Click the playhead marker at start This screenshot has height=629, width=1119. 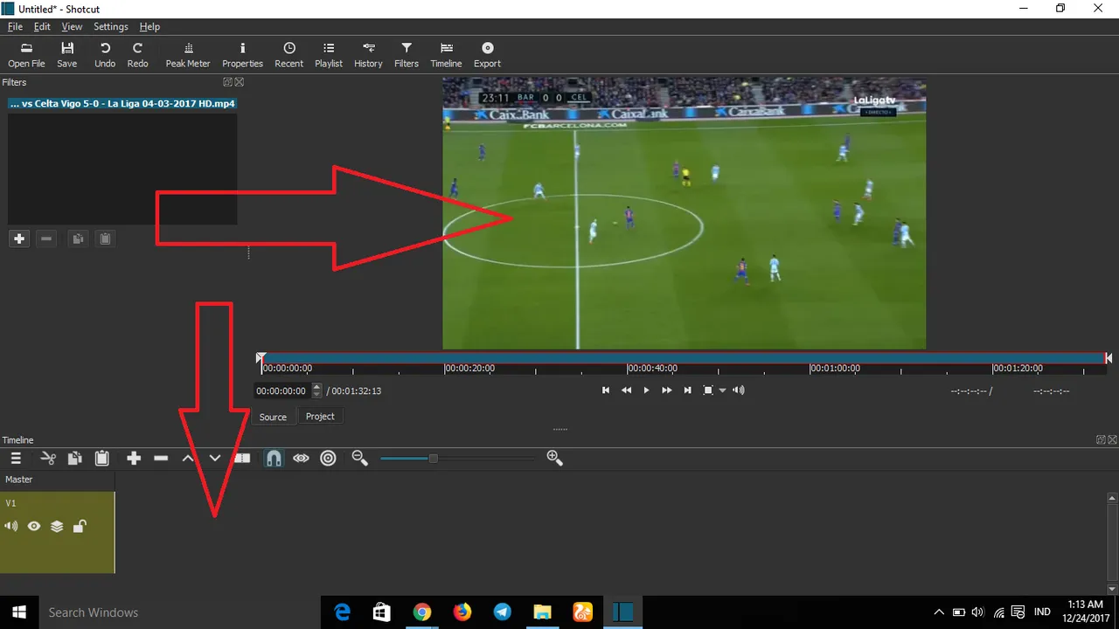pos(261,358)
